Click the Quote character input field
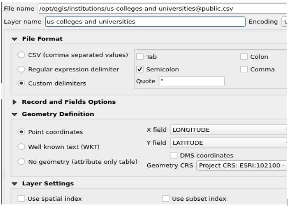 pos(191,82)
